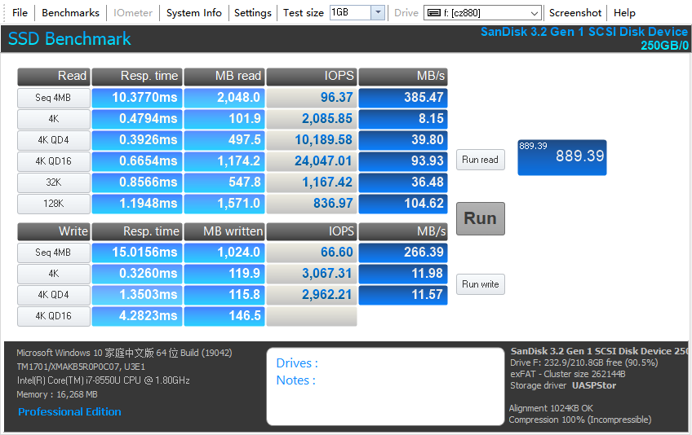Open the IOmeter menu
The height and width of the screenshot is (435, 692).
click(133, 13)
